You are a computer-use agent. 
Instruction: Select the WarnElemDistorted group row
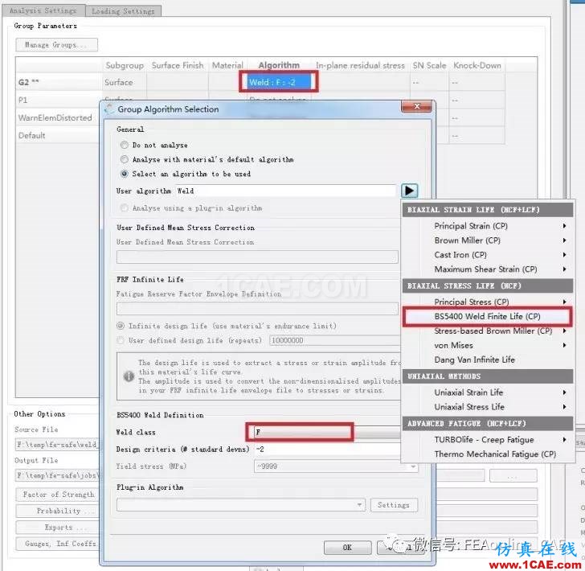[59, 117]
